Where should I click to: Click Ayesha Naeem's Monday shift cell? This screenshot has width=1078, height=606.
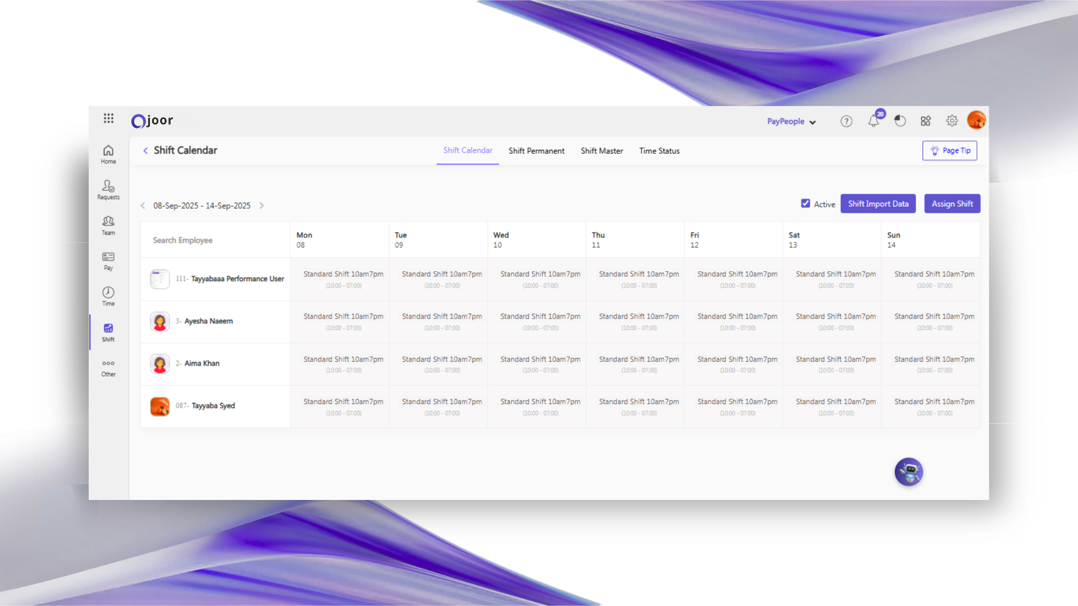point(343,322)
